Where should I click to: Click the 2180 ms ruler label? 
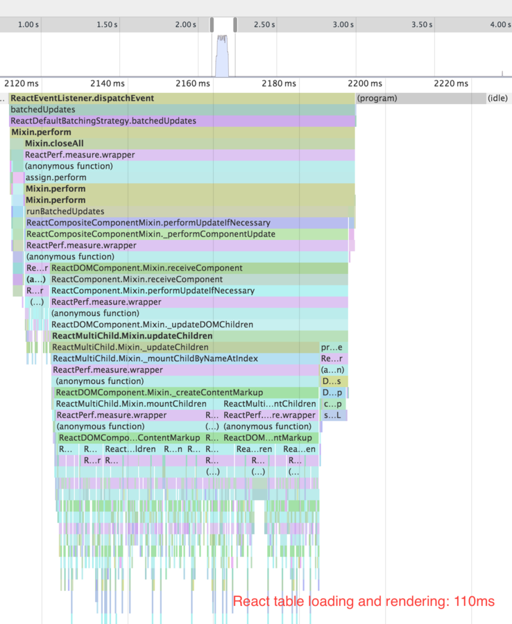(x=279, y=84)
